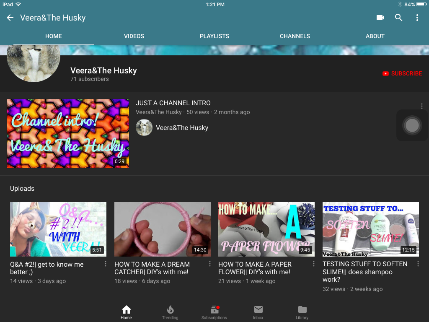Open options for JUST A CHANNEL INTRO

pyautogui.click(x=421, y=106)
